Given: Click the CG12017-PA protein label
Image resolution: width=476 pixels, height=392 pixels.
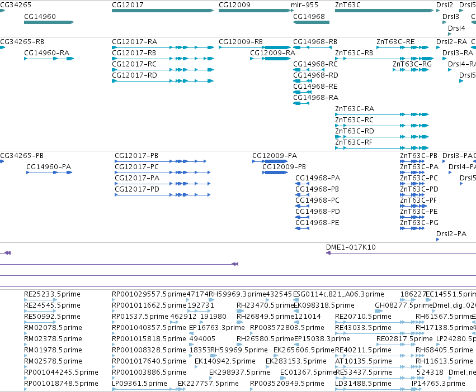Looking at the screenshot, I should pyautogui.click(x=137, y=178).
